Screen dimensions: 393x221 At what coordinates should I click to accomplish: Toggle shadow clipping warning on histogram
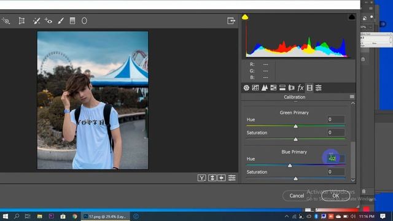pos(245,17)
